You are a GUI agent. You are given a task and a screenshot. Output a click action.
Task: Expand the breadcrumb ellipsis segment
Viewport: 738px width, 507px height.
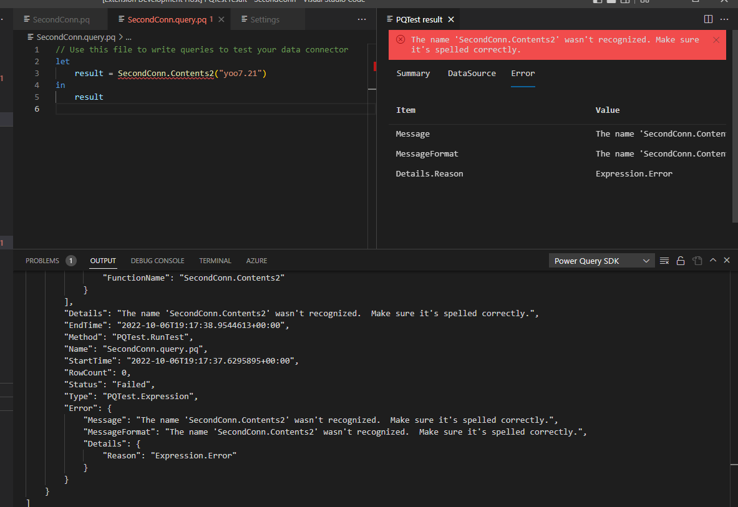coord(129,37)
